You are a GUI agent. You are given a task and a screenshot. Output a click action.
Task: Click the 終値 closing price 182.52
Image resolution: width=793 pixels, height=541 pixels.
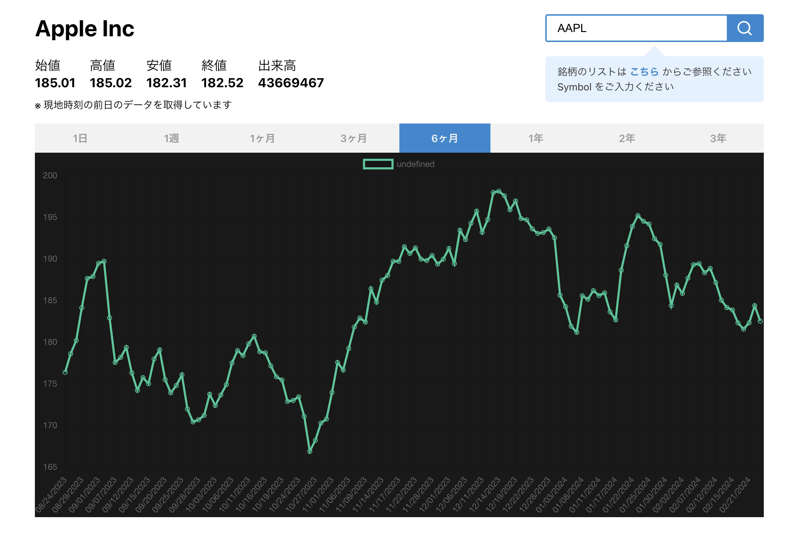(x=222, y=83)
